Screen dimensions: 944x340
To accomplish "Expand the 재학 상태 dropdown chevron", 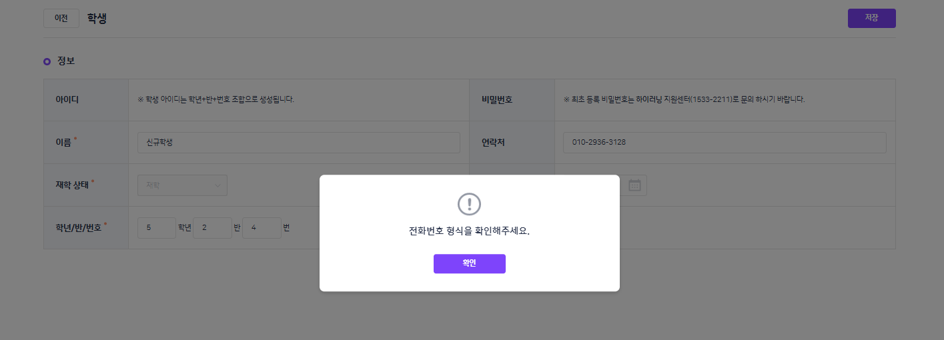I will (217, 185).
